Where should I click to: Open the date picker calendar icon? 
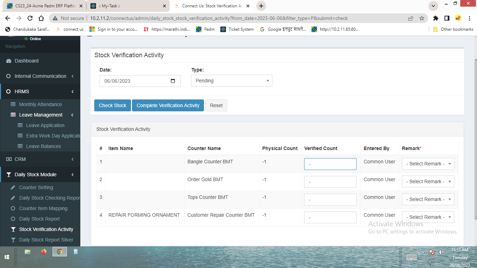(173, 81)
